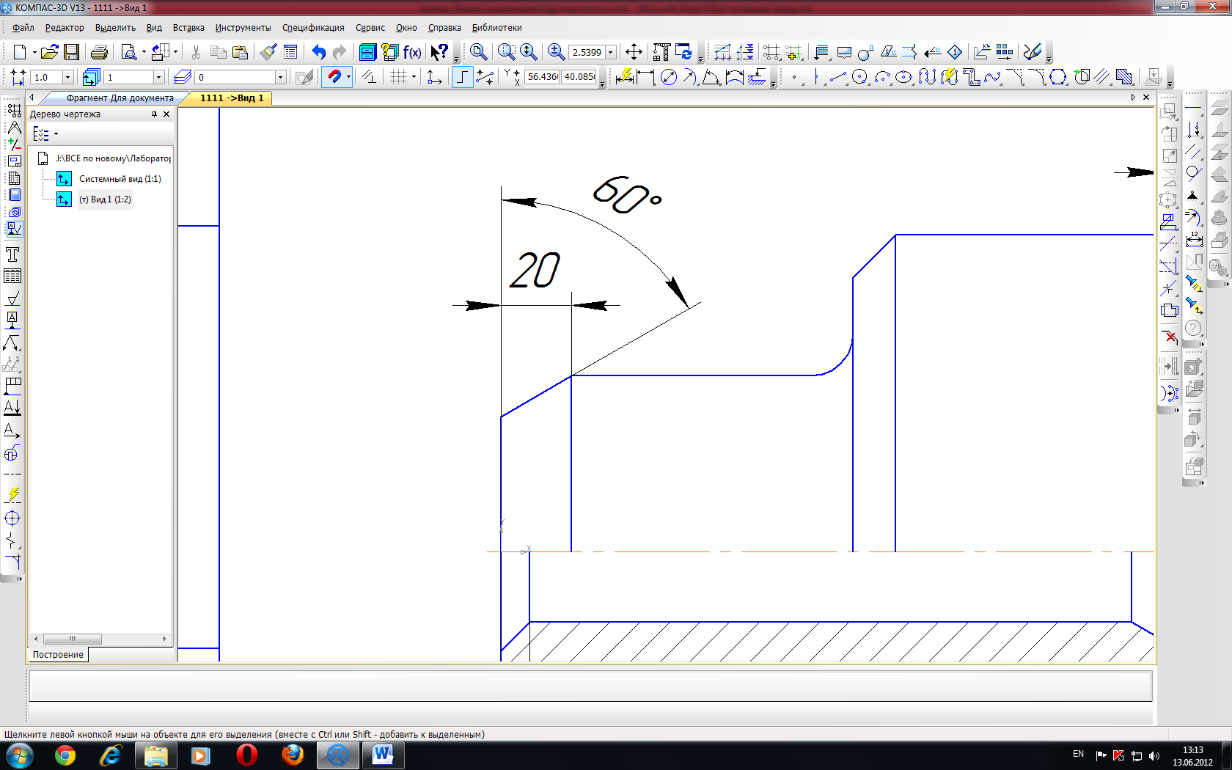This screenshot has height=770, width=1232.
Task: Open the print preview dropdown arrow
Action: click(144, 52)
